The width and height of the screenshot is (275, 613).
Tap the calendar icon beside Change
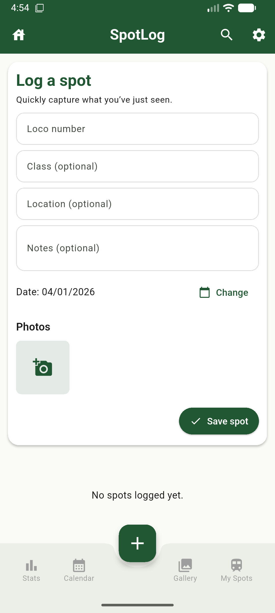204,292
